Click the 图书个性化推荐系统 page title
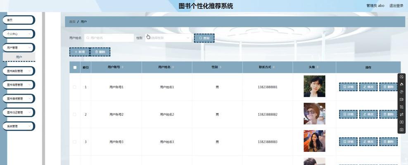 [x=206, y=6]
